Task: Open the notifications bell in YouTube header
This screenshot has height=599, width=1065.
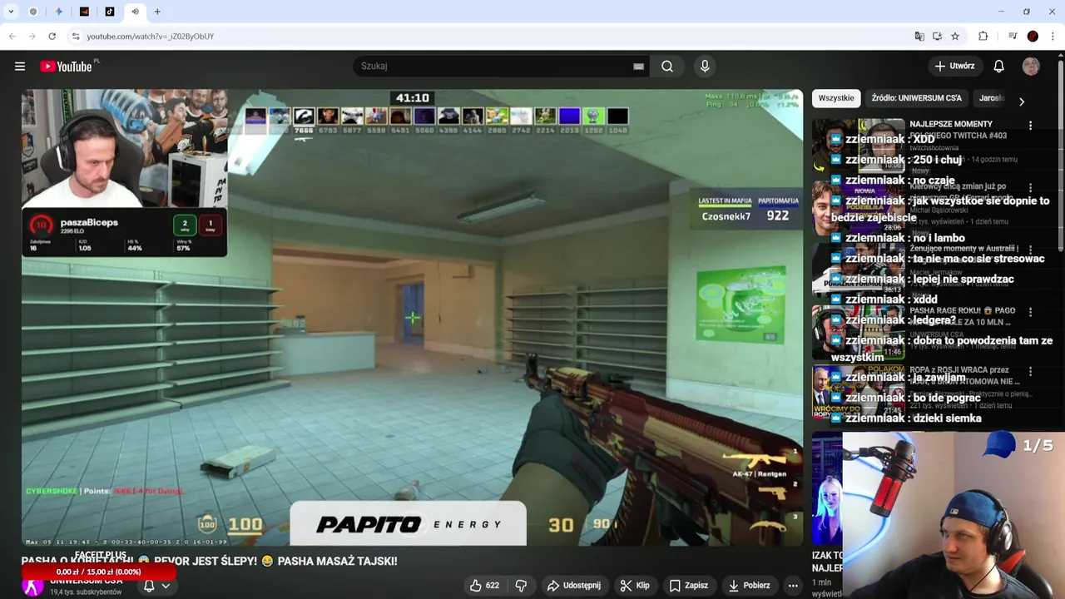Action: coord(999,67)
